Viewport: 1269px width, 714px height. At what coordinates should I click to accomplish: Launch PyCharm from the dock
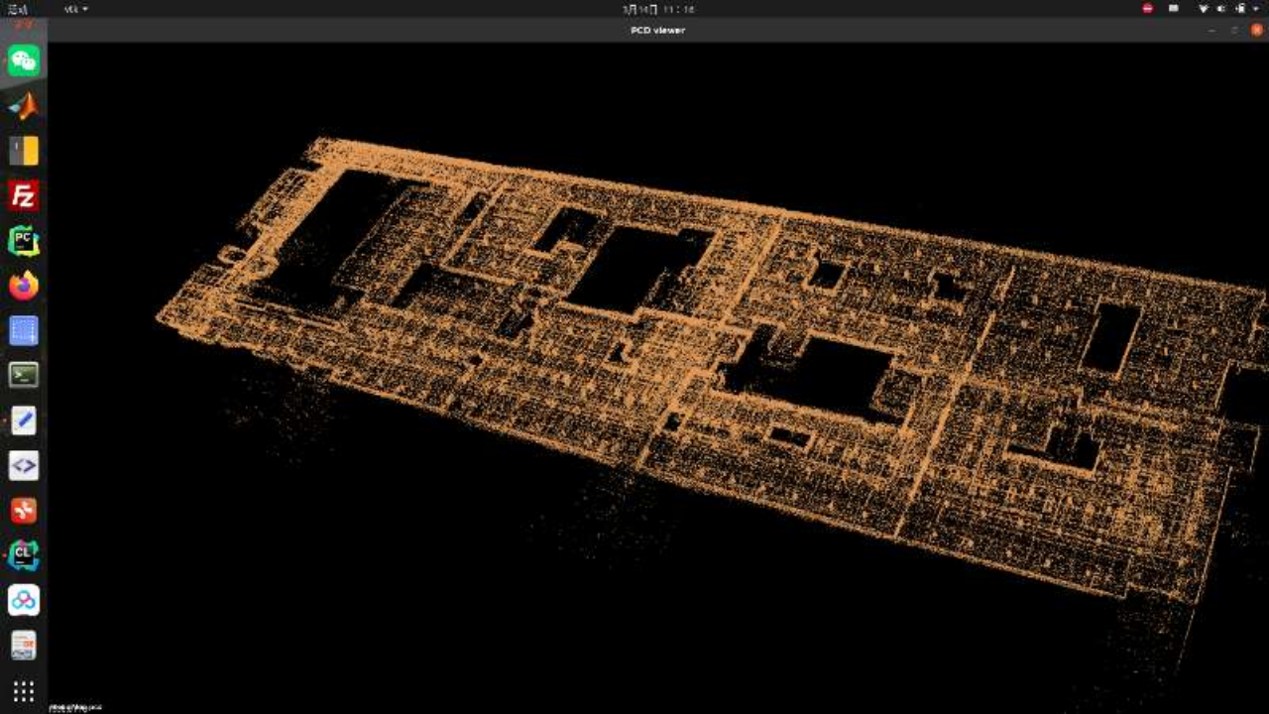pyautogui.click(x=24, y=241)
